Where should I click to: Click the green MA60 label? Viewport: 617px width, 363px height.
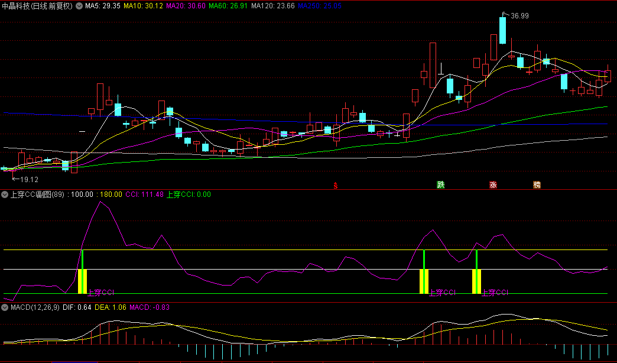tap(228, 6)
